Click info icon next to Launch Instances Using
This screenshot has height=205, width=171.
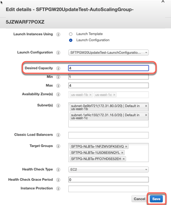(x=58, y=34)
